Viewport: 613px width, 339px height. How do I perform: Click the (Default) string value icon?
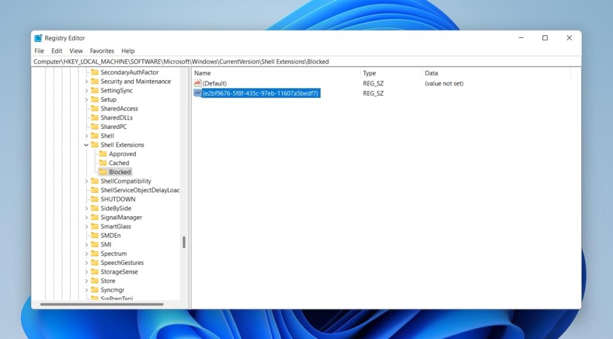click(198, 83)
